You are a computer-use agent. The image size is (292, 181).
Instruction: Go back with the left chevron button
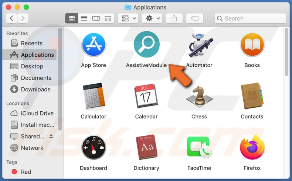point(11,18)
